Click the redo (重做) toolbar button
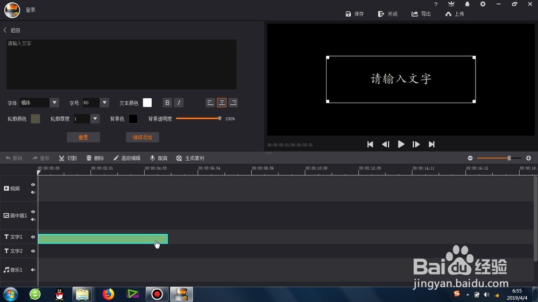The height and width of the screenshot is (302, 538). tap(41, 158)
